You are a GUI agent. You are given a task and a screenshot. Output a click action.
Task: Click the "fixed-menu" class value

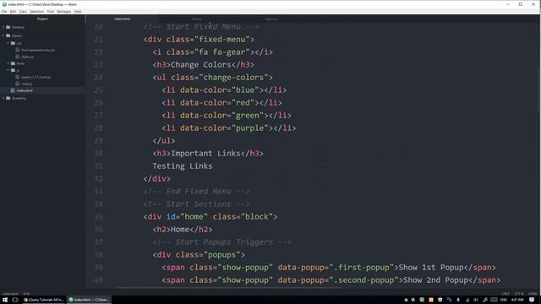click(x=221, y=40)
